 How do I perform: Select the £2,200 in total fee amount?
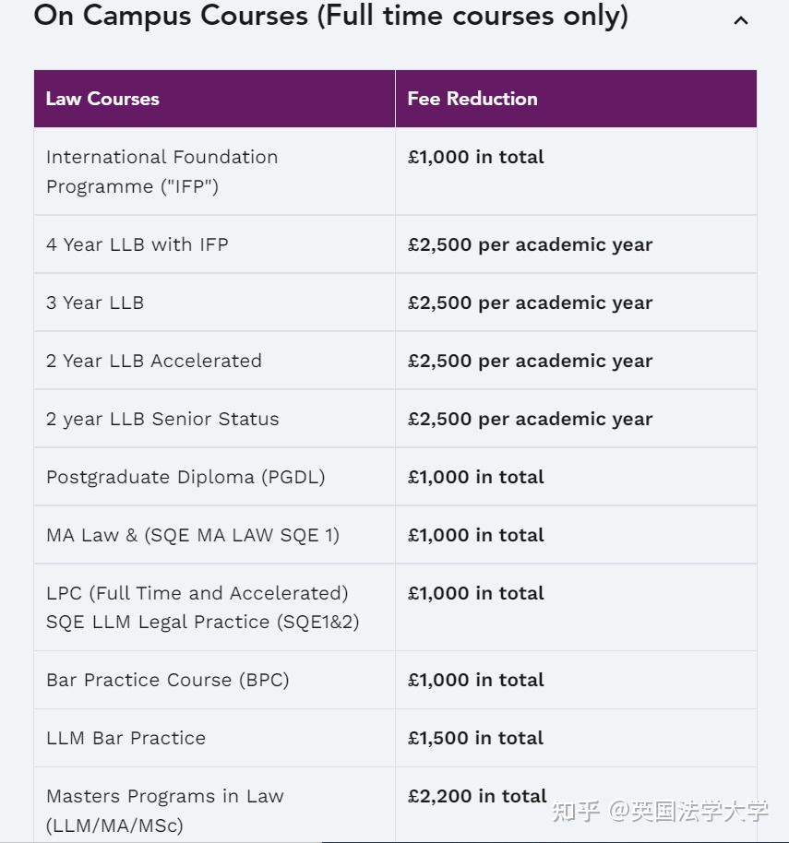point(477,796)
